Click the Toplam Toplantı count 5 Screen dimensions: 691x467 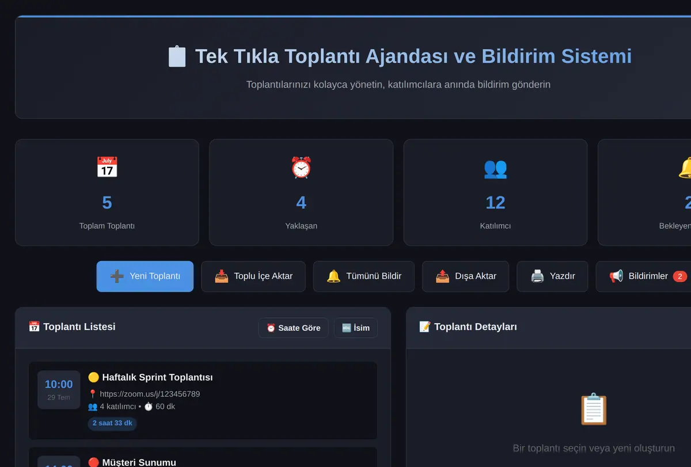coord(107,203)
